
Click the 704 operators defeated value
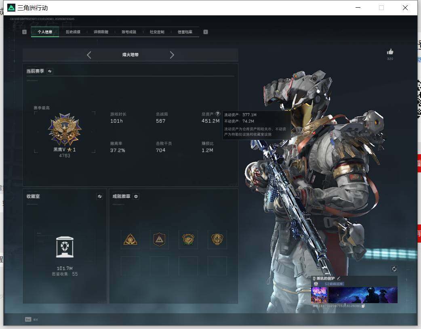pyautogui.click(x=160, y=150)
